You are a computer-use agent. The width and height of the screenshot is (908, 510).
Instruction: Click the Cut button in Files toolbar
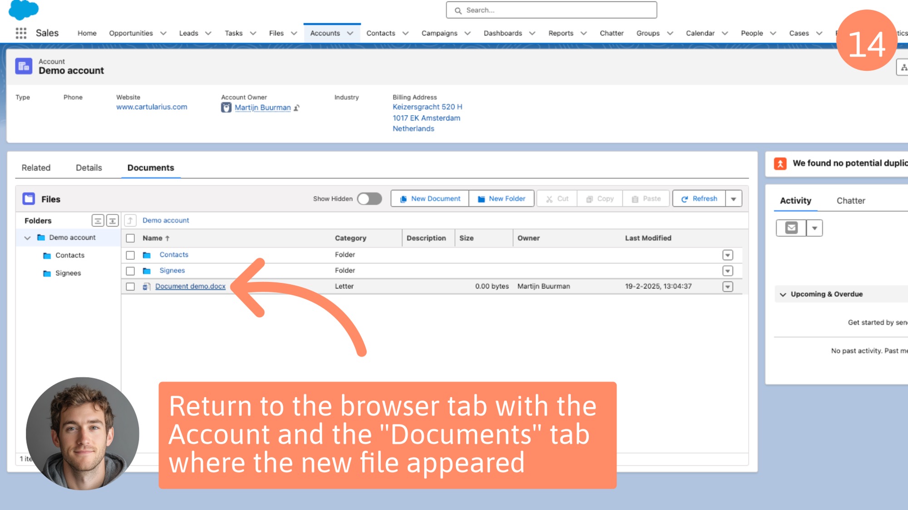pos(557,199)
